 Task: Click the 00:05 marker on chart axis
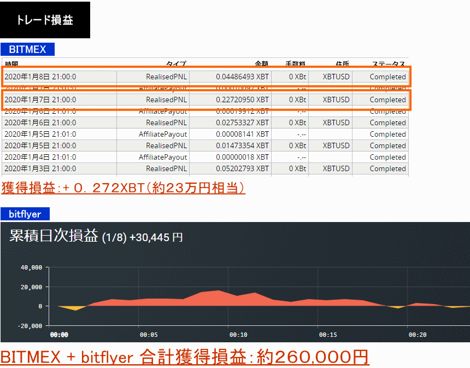149,335
